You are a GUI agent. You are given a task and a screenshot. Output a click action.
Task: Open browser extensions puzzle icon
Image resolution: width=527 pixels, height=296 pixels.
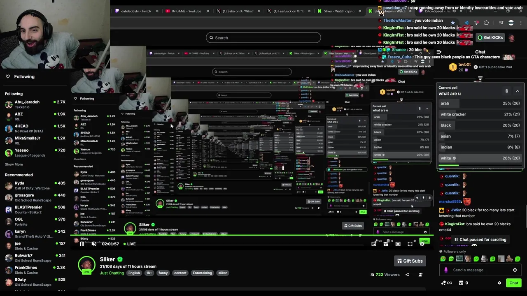(486, 23)
